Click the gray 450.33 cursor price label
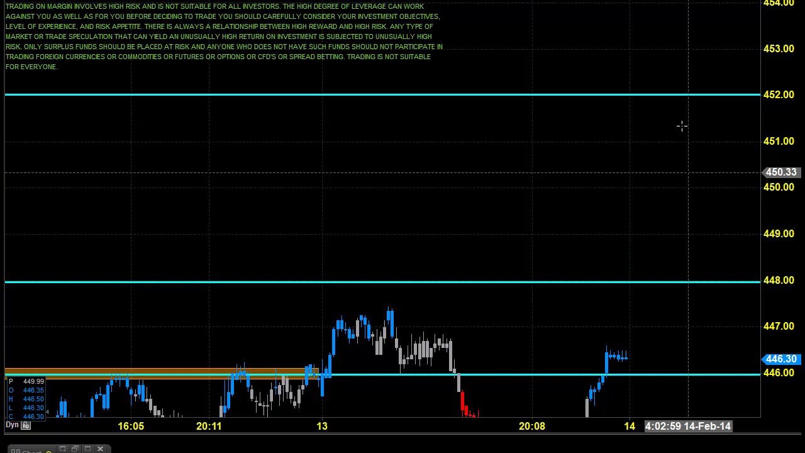The height and width of the screenshot is (453, 805). tap(781, 172)
